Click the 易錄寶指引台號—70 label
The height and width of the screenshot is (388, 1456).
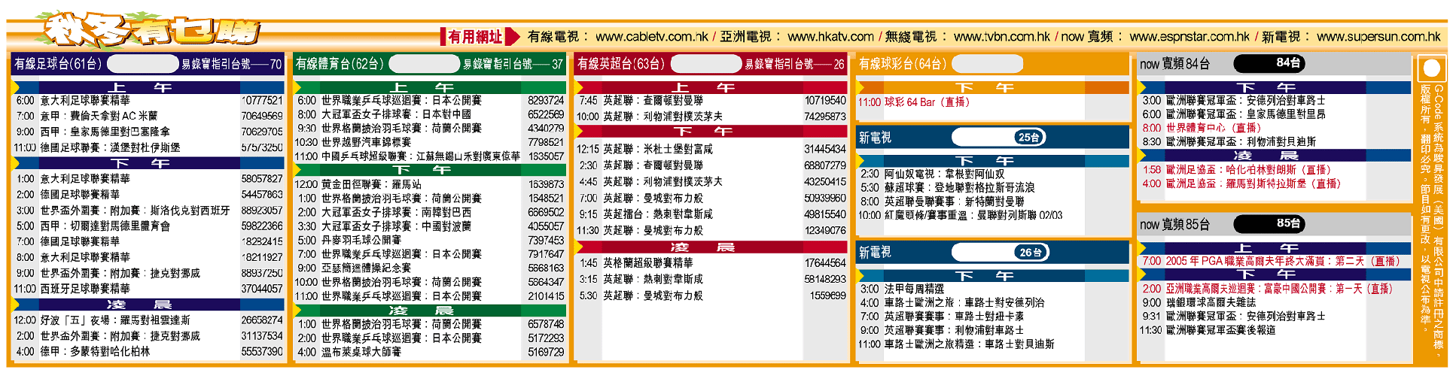pos(231,65)
